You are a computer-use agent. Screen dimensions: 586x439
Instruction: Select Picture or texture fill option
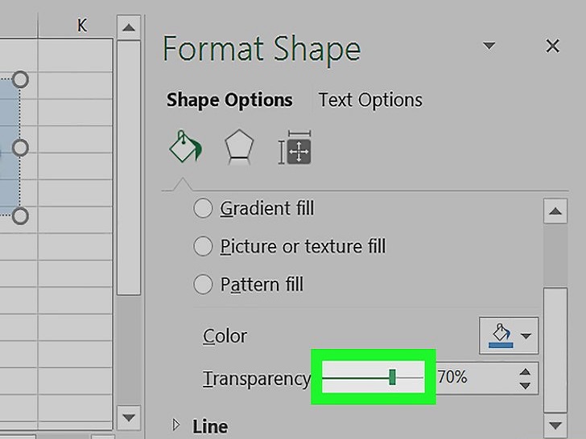pyautogui.click(x=290, y=246)
